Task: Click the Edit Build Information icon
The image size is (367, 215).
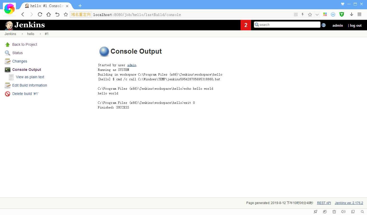Action: 8,85
